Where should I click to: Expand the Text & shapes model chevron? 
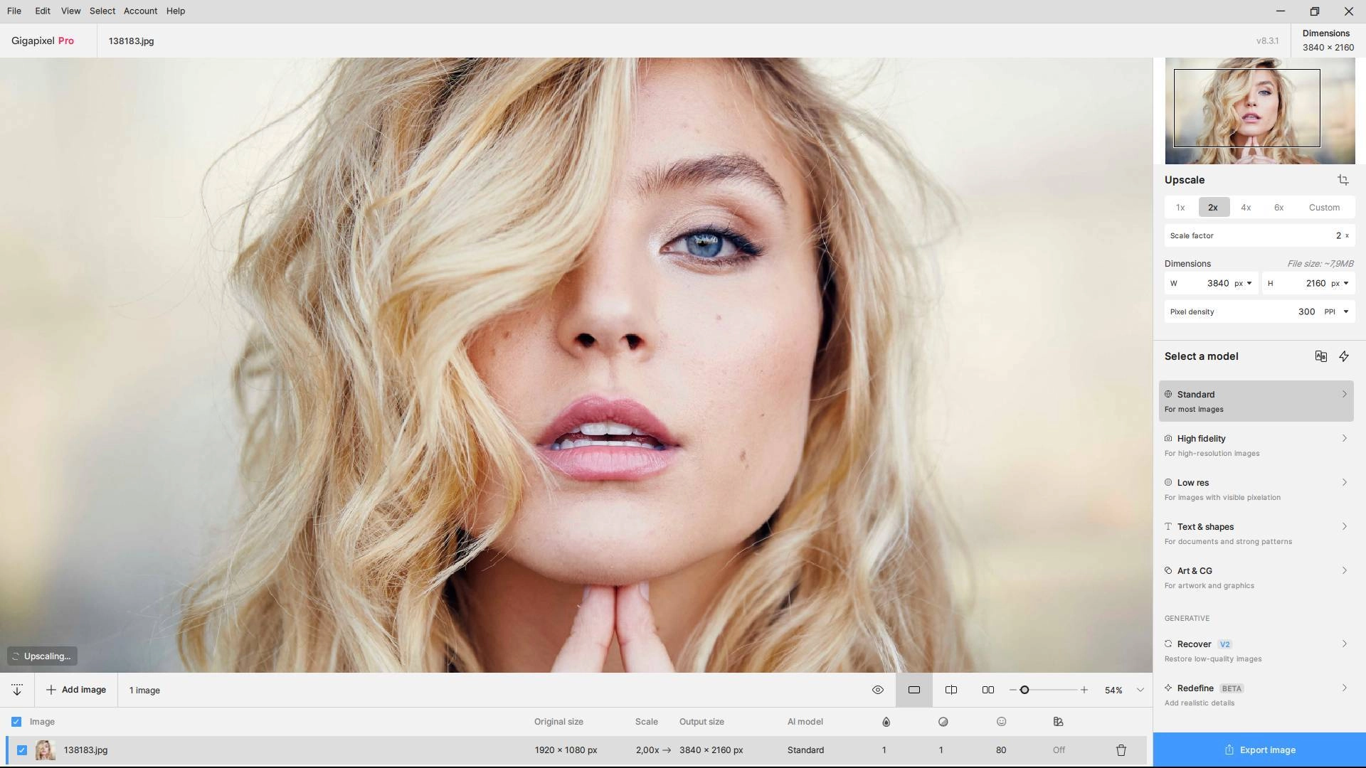tap(1345, 526)
